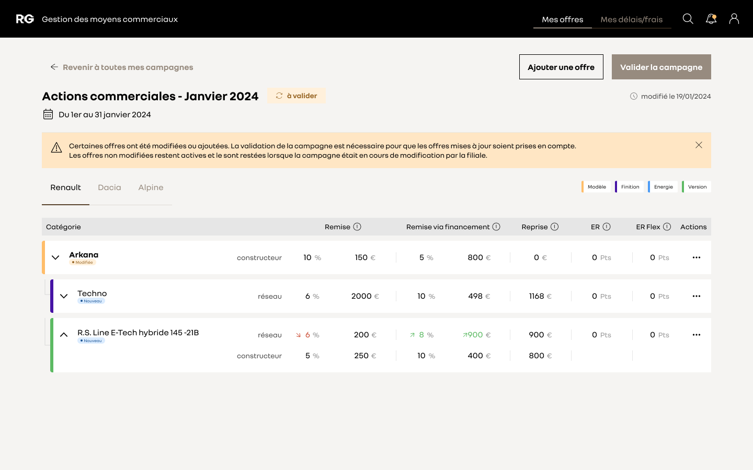Click R.S. Line remise value 200 €

point(365,335)
